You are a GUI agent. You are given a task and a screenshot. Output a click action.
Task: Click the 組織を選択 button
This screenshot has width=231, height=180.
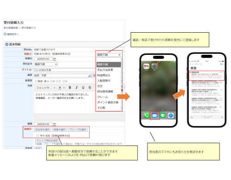(60, 130)
